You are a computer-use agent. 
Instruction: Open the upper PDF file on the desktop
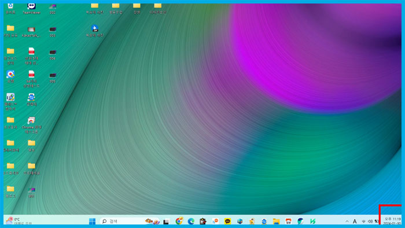click(31, 56)
